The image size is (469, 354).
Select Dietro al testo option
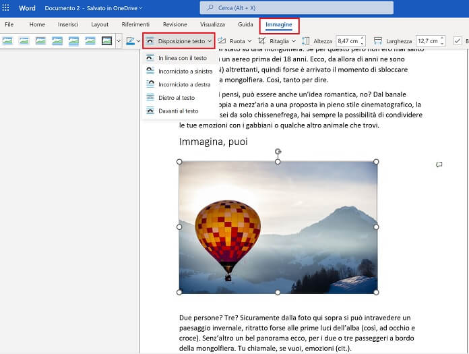click(x=179, y=98)
